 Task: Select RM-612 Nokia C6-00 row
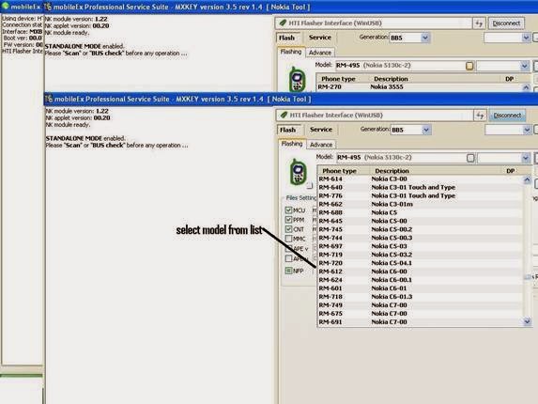click(x=420, y=272)
